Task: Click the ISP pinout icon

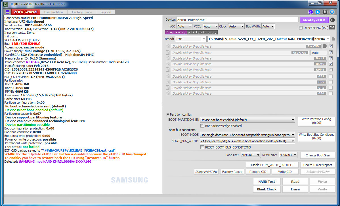Action: click(x=332, y=27)
